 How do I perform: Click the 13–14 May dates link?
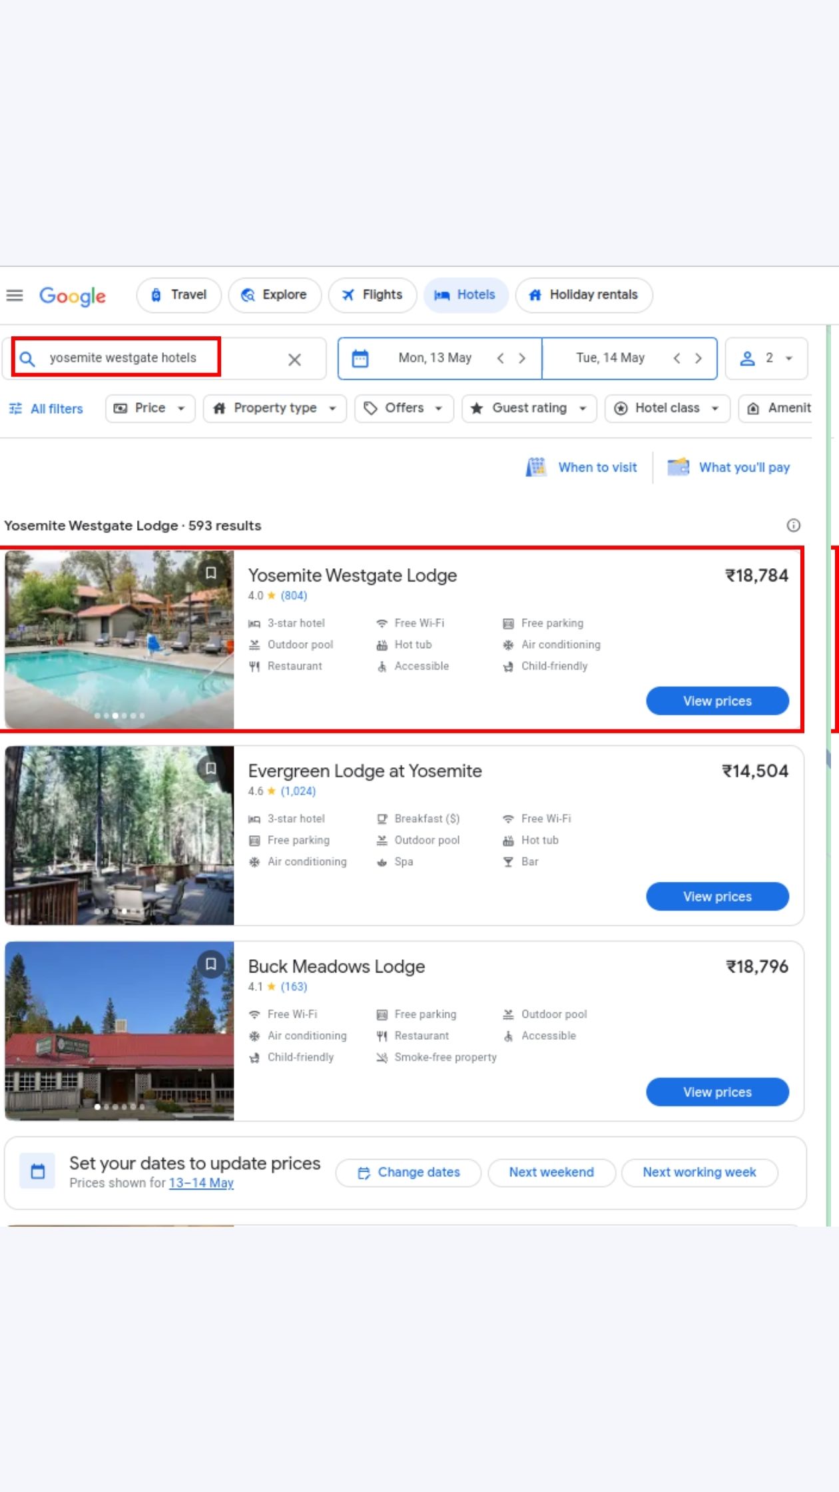pos(201,1183)
